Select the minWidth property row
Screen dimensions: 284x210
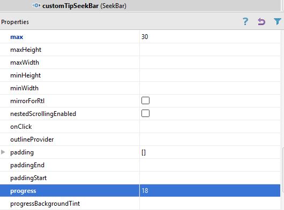(x=140, y=88)
